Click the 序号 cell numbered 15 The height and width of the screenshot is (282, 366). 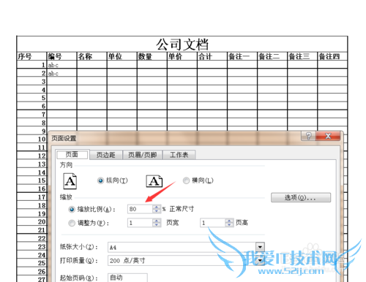click(31, 180)
